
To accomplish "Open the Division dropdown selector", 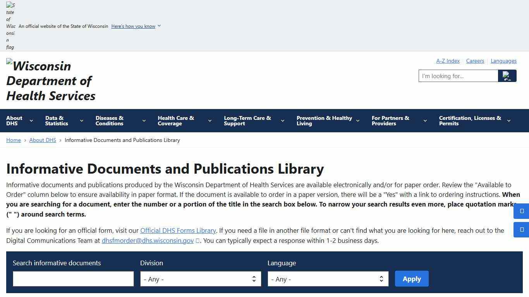I will (x=200, y=279).
